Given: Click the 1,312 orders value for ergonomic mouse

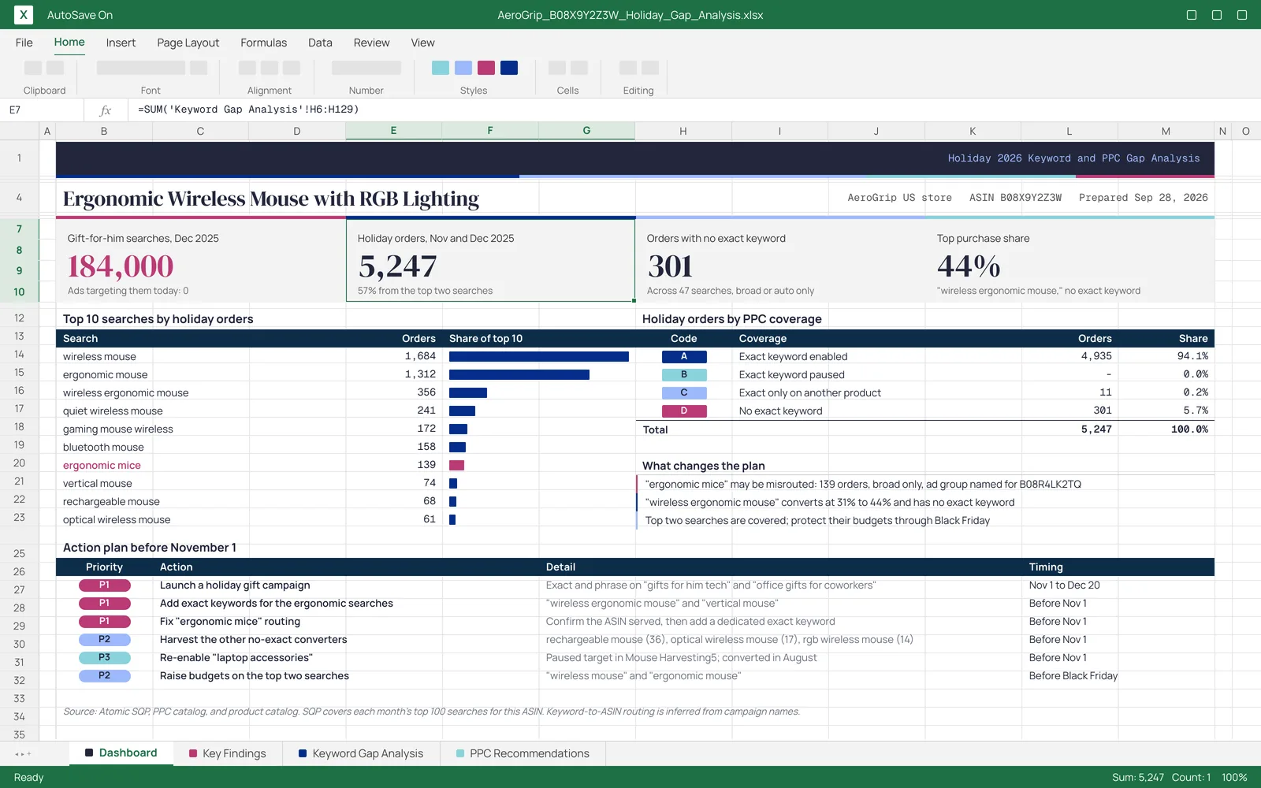Looking at the screenshot, I should (x=420, y=374).
